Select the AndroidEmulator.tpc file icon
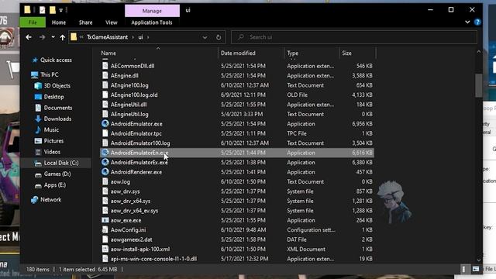Screen dimensions: 496x279 pyautogui.click(x=105, y=133)
